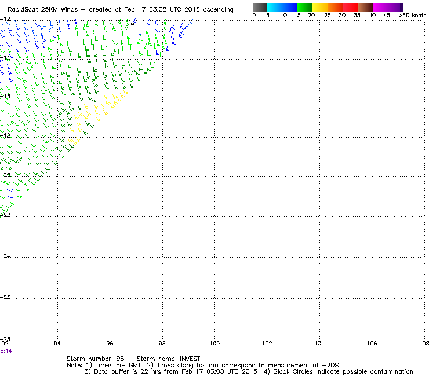Click the '40' label under the color bar
The image size is (429, 376).
click(x=372, y=16)
